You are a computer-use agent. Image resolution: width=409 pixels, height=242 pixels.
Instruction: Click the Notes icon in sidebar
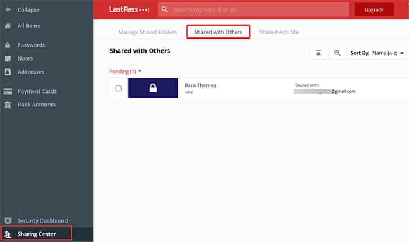point(8,58)
